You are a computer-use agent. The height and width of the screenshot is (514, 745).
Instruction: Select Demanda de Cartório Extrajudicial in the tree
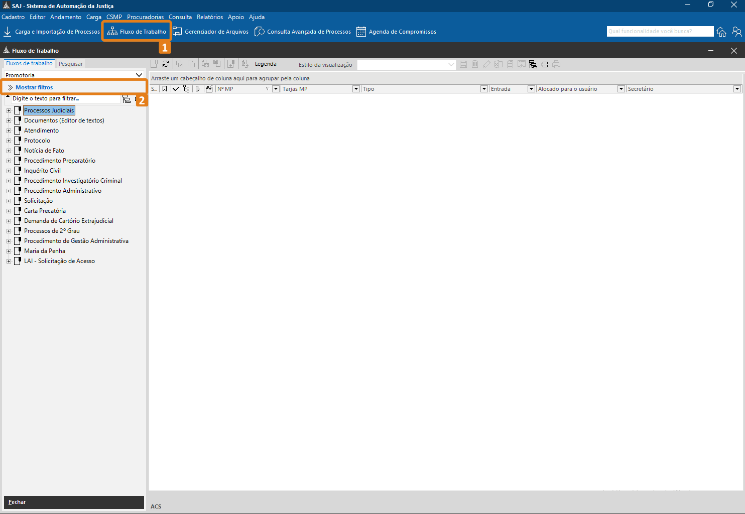69,221
